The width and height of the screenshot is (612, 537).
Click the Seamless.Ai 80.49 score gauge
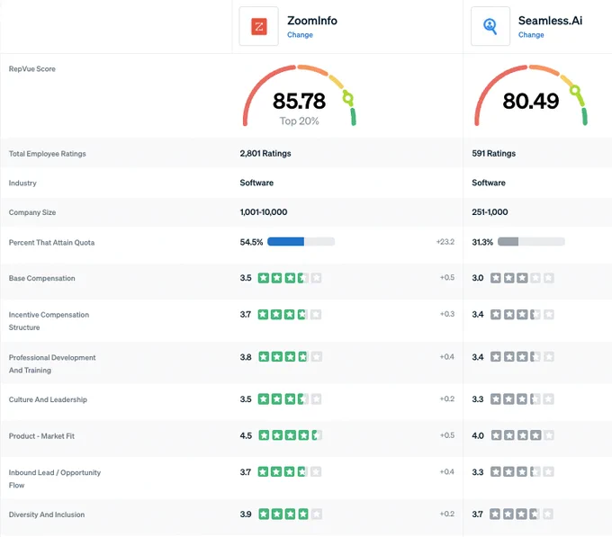pos(530,95)
